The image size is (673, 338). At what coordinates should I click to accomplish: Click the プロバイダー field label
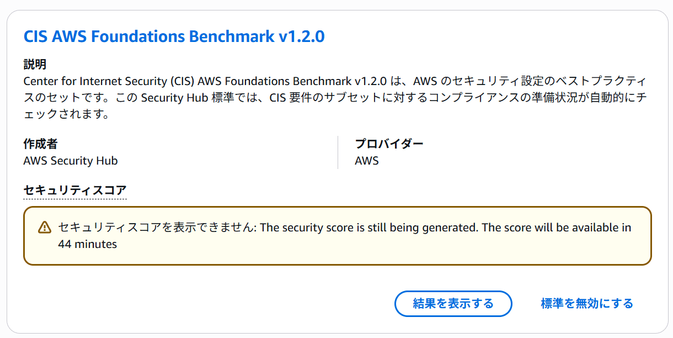389,144
